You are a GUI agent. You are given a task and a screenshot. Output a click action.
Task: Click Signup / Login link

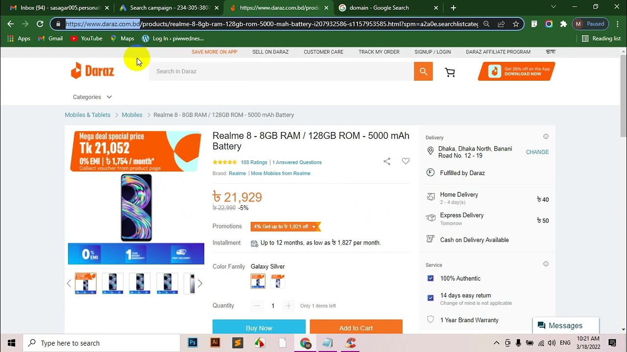[x=433, y=52]
